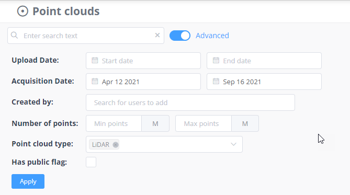
Task: Check the Has public flag checkbox
Action: tap(91, 162)
